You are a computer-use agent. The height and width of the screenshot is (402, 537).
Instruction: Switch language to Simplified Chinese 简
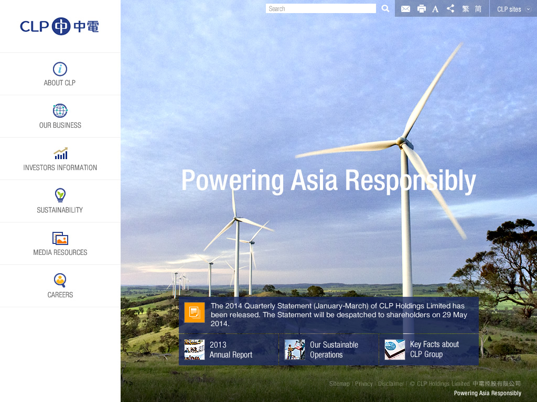point(478,9)
